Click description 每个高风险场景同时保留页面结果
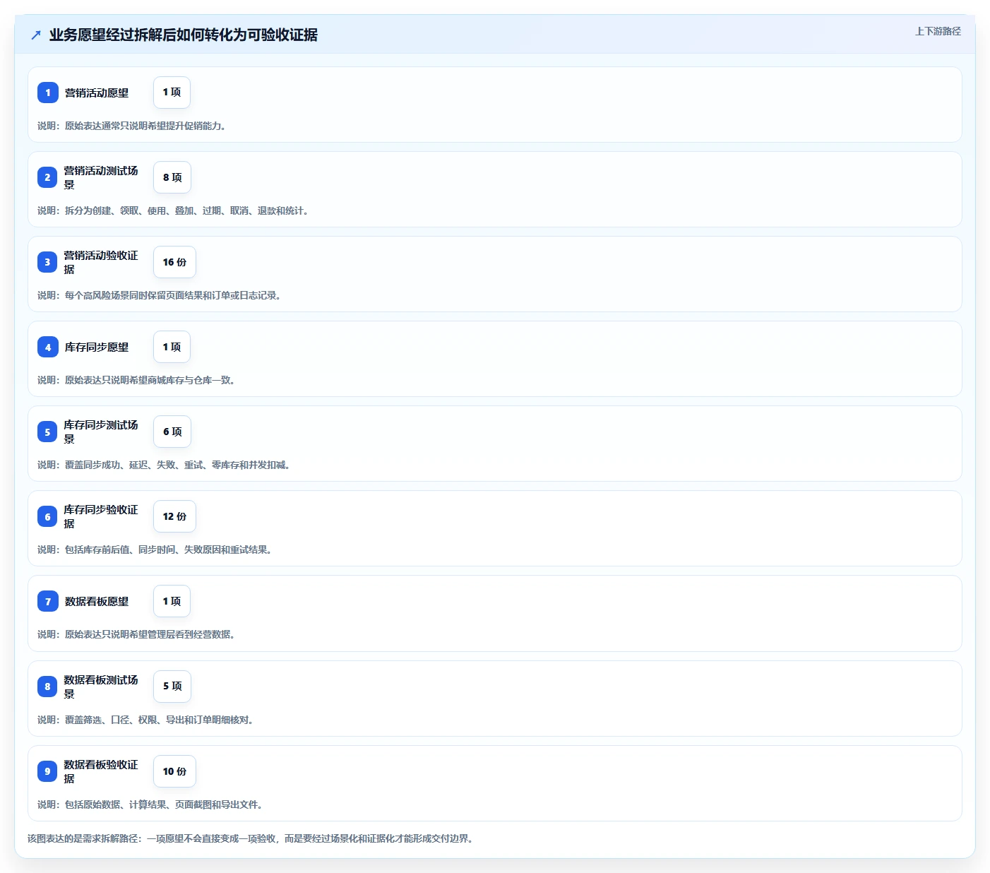 tap(159, 295)
